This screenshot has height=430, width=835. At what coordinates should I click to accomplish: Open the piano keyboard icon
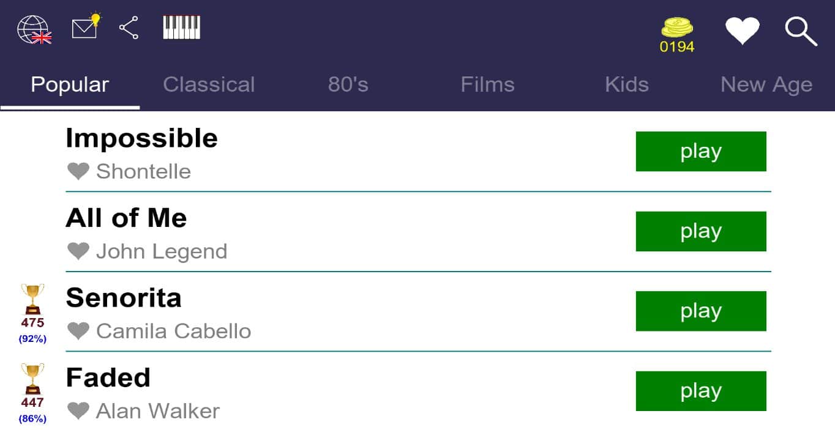(x=181, y=28)
